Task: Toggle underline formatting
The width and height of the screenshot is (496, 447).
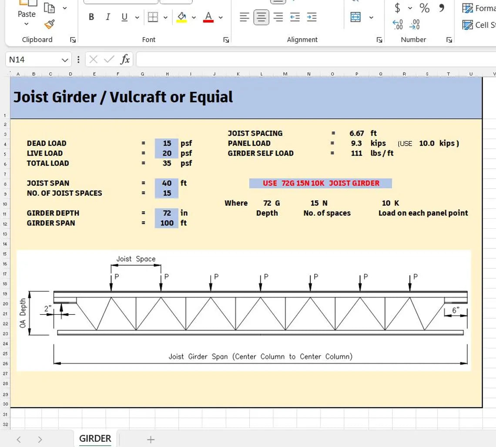Action: (x=124, y=17)
